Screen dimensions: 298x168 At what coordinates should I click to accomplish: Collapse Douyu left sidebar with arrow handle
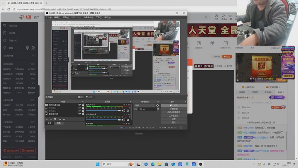[38, 91]
